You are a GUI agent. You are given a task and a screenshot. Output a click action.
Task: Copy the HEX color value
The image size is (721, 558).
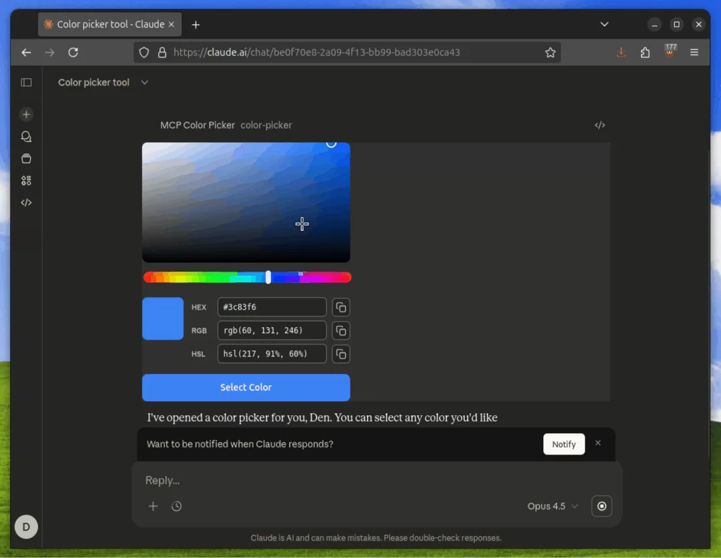[340, 307]
